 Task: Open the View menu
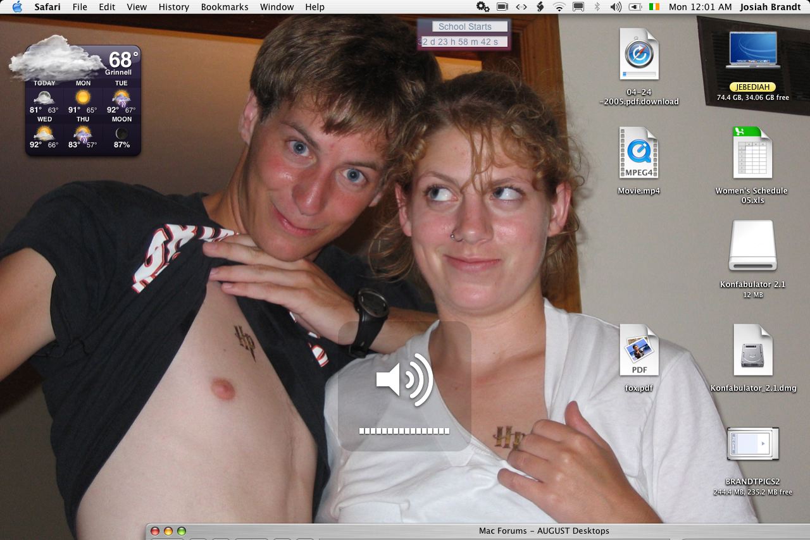137,7
